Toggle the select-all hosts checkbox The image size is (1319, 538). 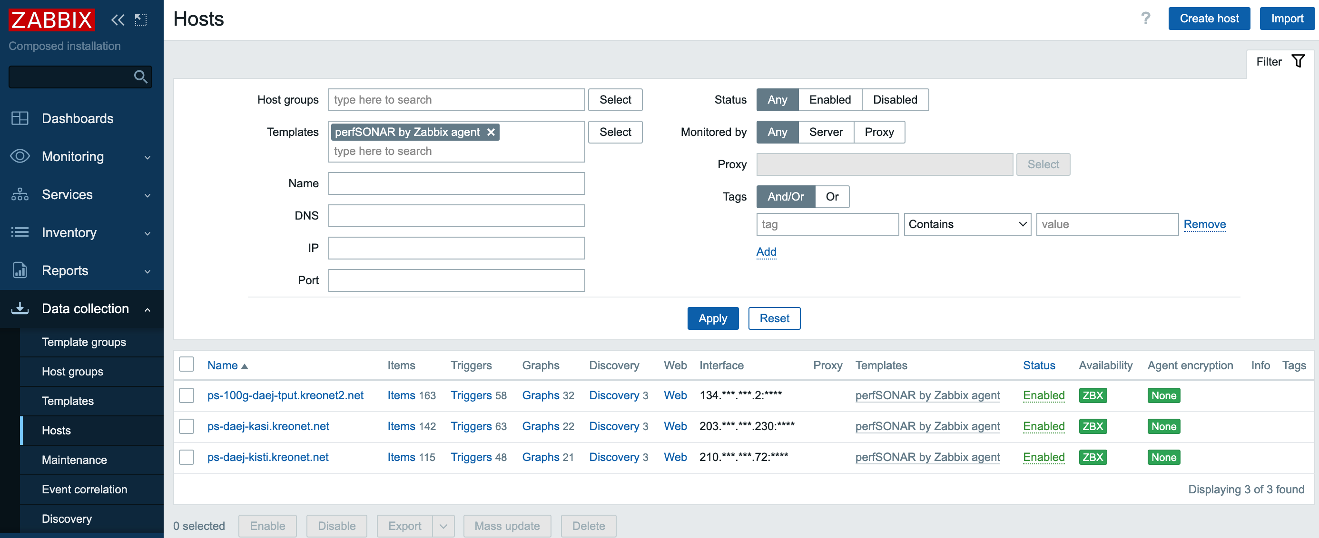(187, 364)
